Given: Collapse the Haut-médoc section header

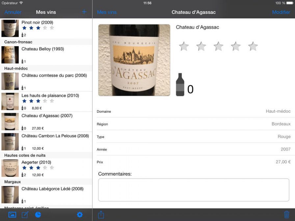Looking at the screenshot, I should [x=46, y=68].
